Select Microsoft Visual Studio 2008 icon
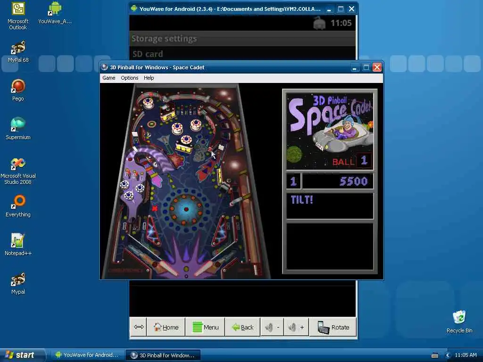Image resolution: width=483 pixels, height=362 pixels. point(18,171)
